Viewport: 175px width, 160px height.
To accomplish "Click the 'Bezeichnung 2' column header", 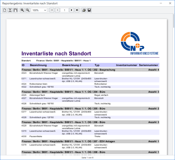I will (72, 65).
